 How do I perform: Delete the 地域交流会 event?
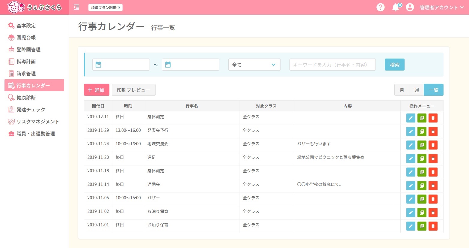(x=433, y=145)
